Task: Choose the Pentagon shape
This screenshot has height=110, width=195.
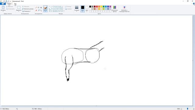Action: (54, 9)
